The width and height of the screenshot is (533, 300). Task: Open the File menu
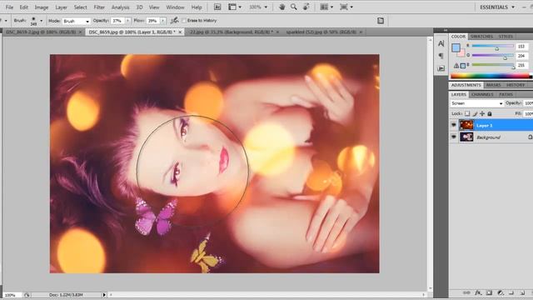click(9, 7)
